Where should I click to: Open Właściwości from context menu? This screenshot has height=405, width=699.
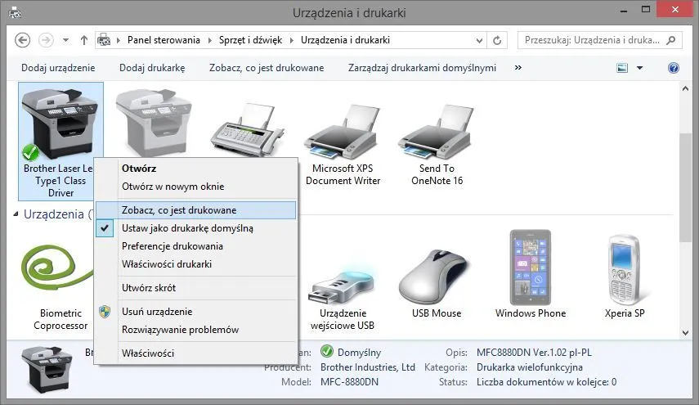[x=196, y=353]
